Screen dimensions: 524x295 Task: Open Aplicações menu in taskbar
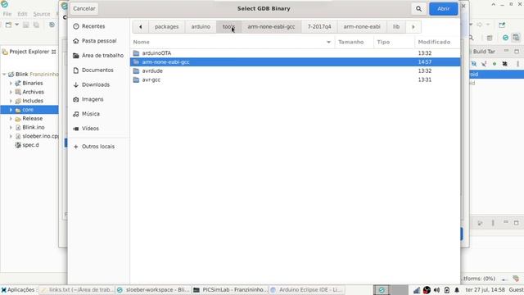(18, 290)
